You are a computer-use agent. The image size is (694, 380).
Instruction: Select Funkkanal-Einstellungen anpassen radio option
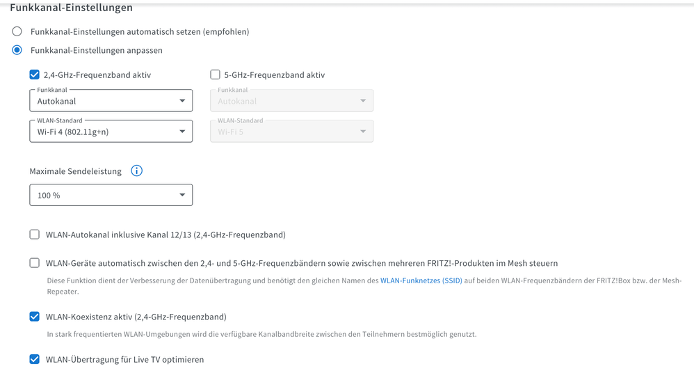click(x=17, y=50)
